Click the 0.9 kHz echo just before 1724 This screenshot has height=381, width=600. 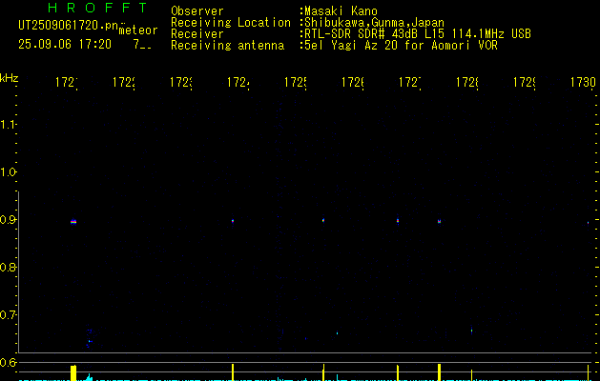tap(233, 220)
